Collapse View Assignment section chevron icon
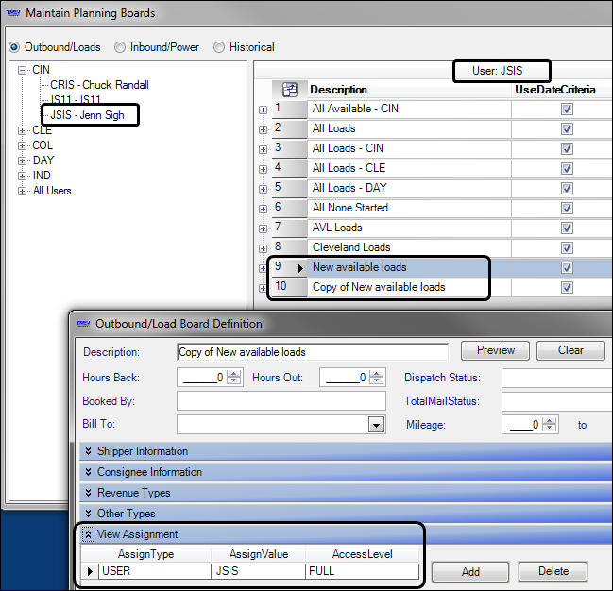 point(89,534)
